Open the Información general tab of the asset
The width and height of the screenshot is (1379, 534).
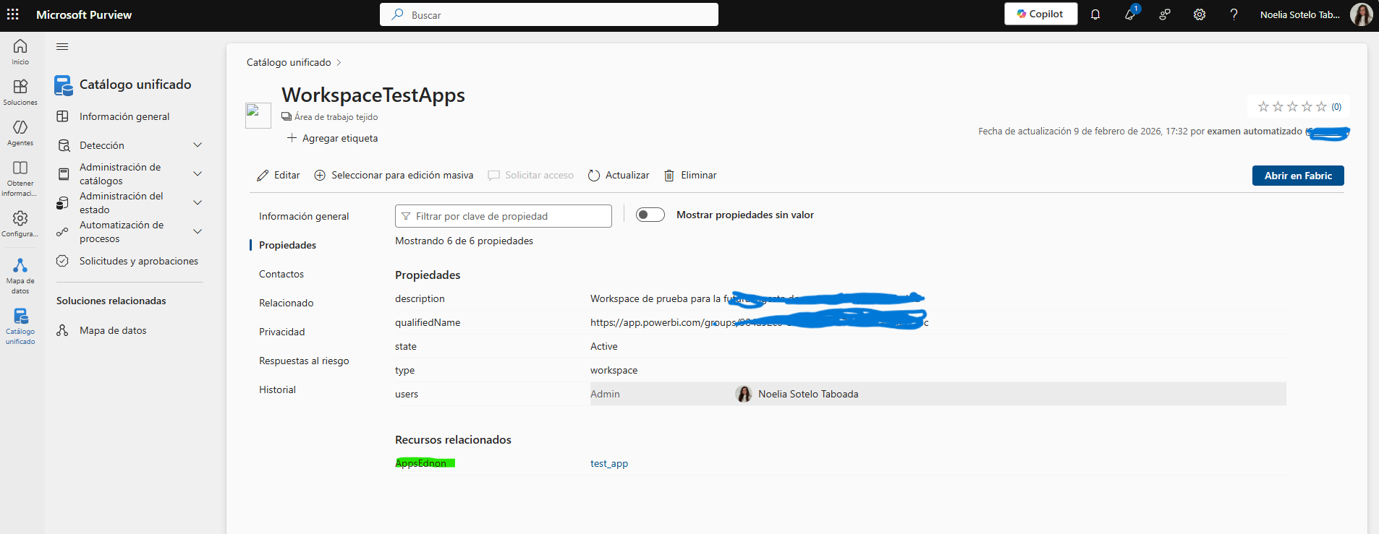pos(304,216)
